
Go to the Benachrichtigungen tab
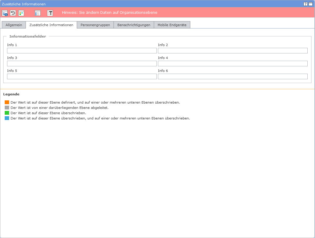(134, 25)
